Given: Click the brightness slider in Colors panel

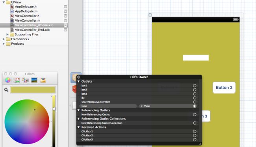Looking at the screenshot, I should [x=54, y=121].
